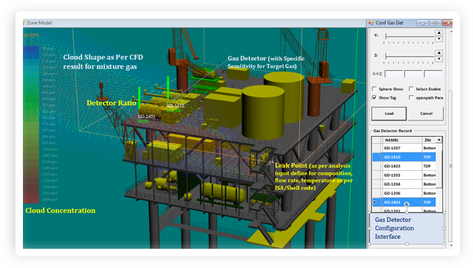Click the Cancel button

(426, 114)
